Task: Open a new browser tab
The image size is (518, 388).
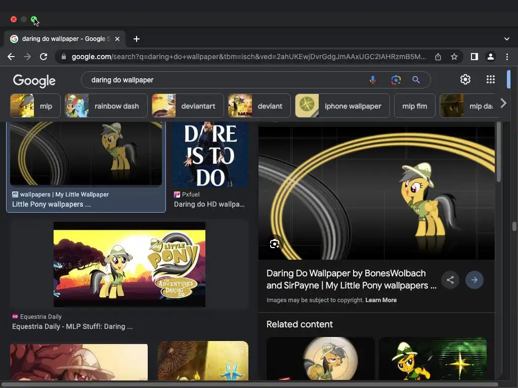Action: (137, 39)
